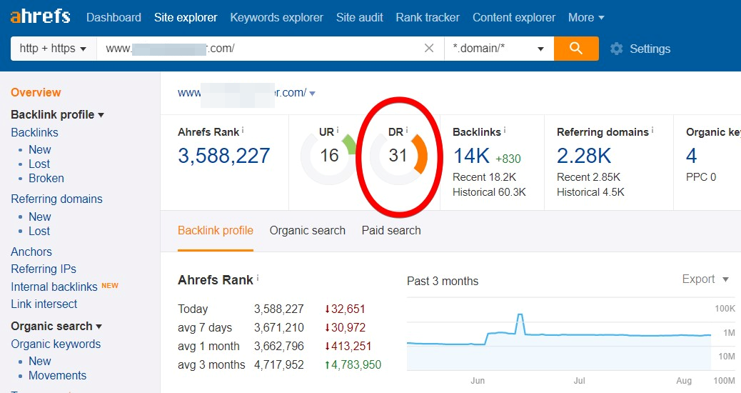Click the orange search magnifier button
The width and height of the screenshot is (741, 393).
[576, 49]
